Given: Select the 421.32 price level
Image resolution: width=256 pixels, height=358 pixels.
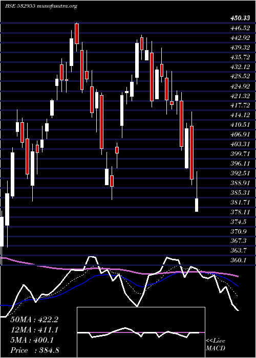Looking at the screenshot, I should (240, 96).
